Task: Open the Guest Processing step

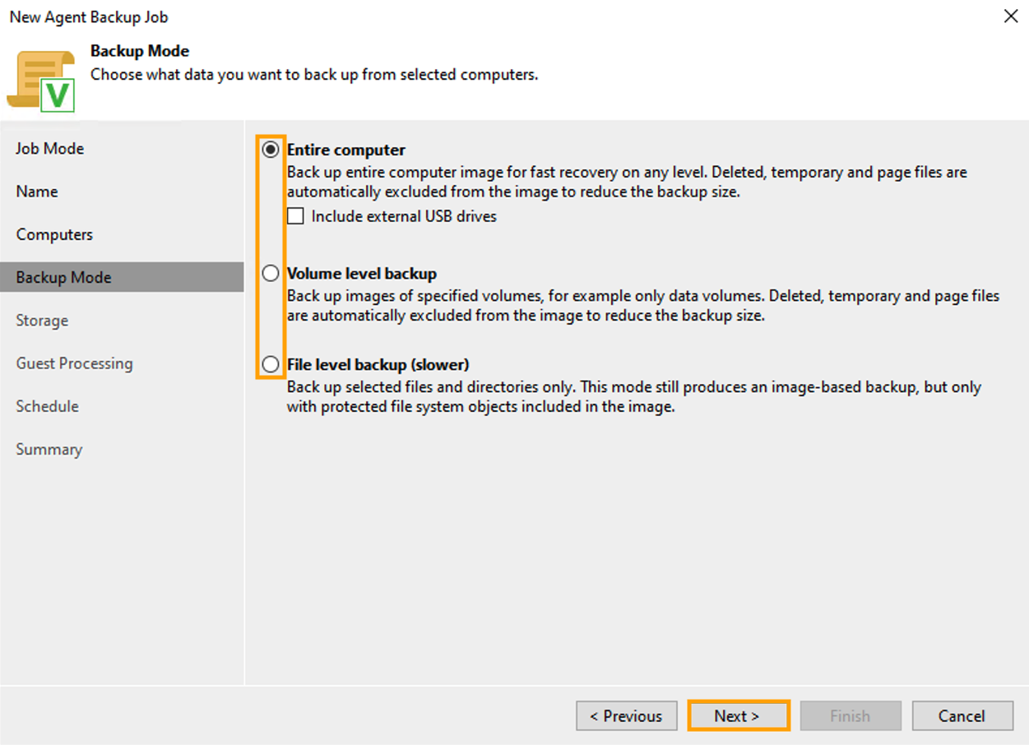Action: point(74,363)
